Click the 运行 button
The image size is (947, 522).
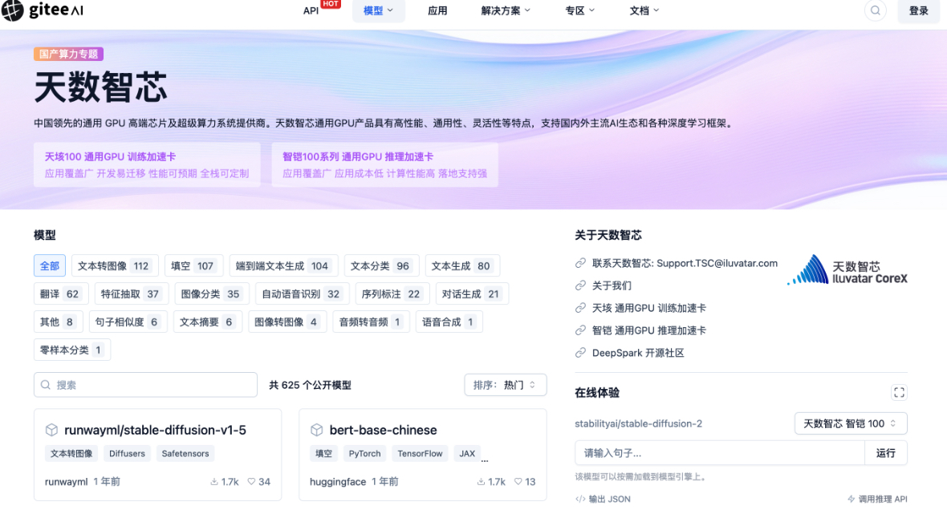point(885,453)
